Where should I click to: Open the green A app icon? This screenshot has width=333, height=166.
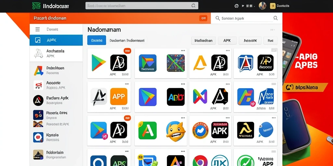point(147,130)
